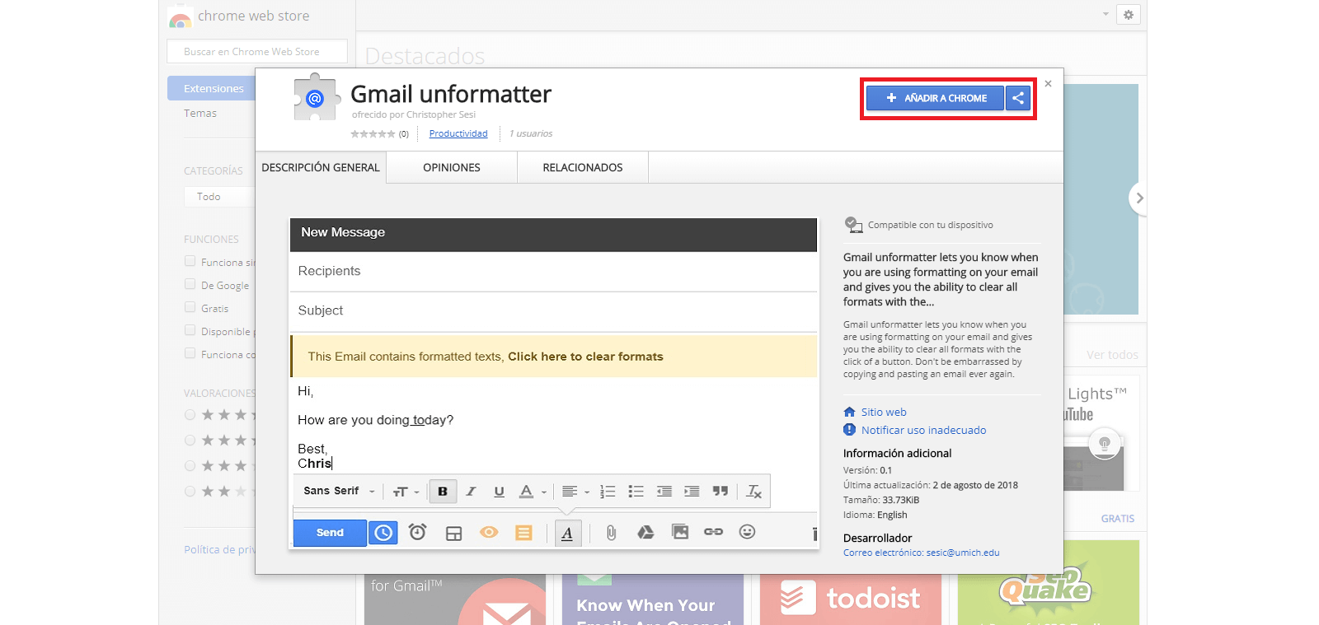Image resolution: width=1319 pixels, height=625 pixels.
Task: Expand the dropdown arrow beside settings gear
Action: click(x=1105, y=14)
